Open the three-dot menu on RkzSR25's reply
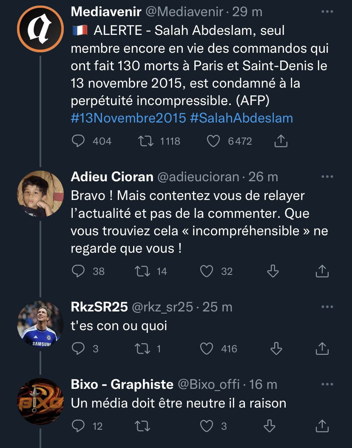This screenshot has height=448, width=352. tap(327, 307)
